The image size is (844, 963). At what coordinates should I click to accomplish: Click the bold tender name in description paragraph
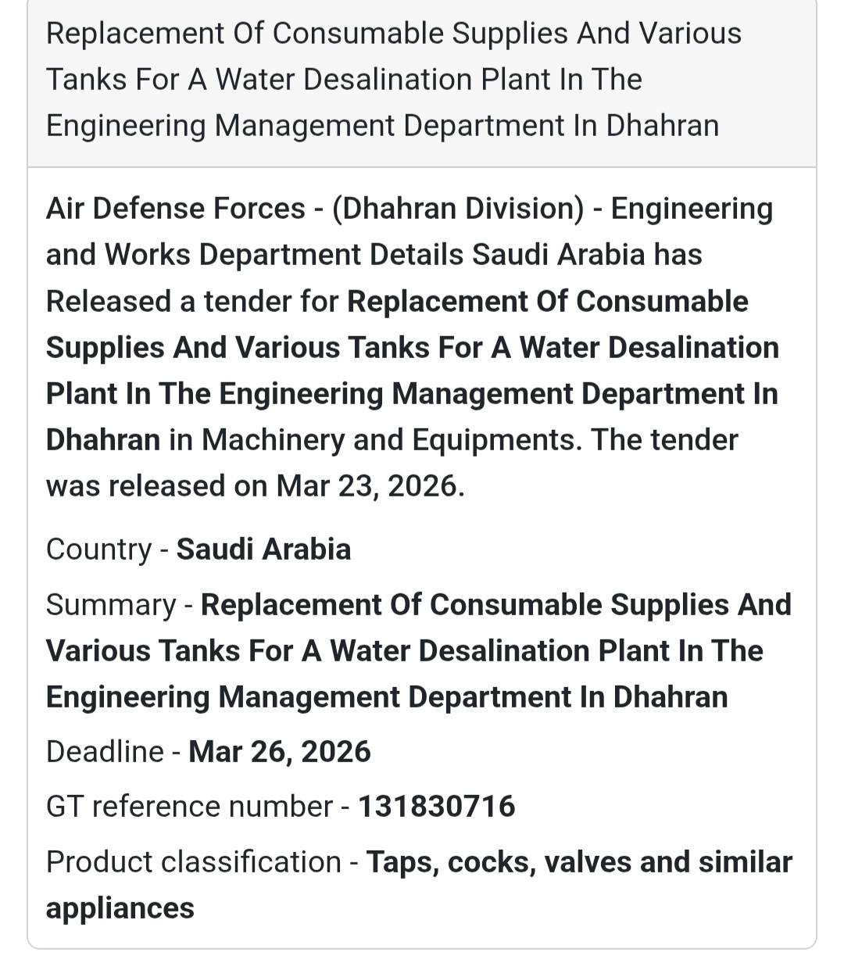click(412, 348)
